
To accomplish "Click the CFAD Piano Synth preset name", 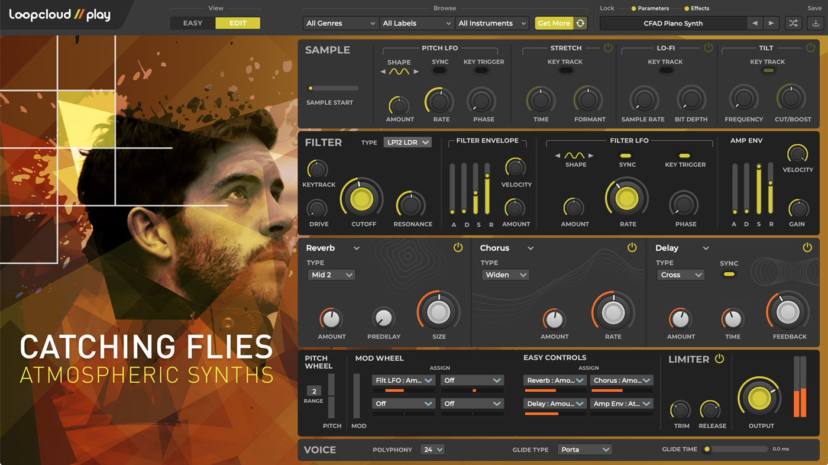I will click(673, 23).
